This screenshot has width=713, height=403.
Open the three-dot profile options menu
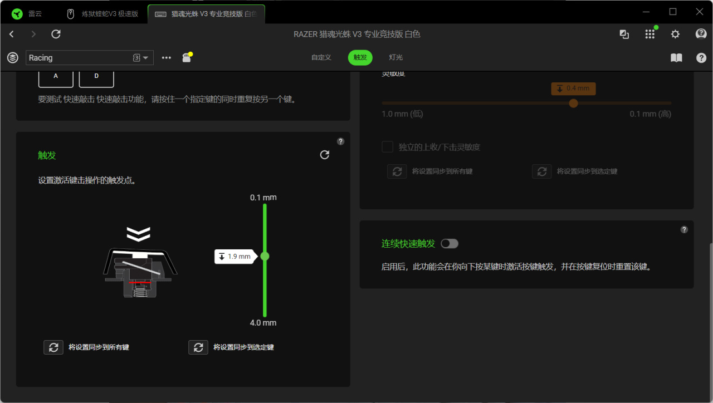click(x=166, y=57)
